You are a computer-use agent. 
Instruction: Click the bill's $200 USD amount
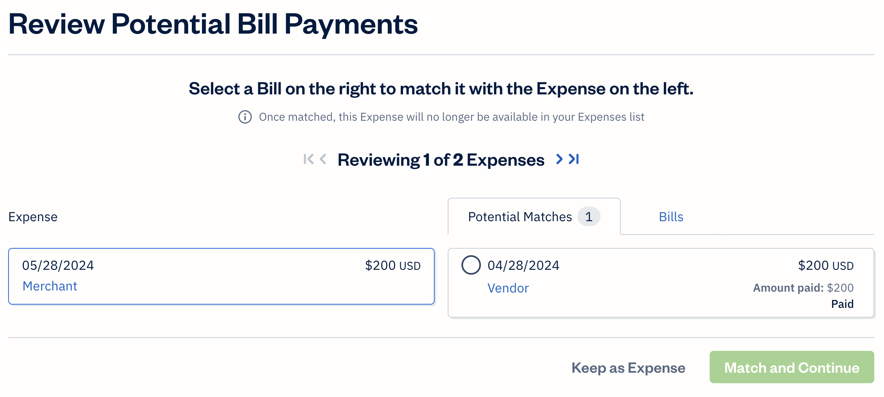pos(826,265)
